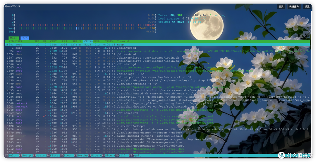Click the Uptime 64 days text
Viewport: 316px width, 162px height.
click(x=180, y=22)
